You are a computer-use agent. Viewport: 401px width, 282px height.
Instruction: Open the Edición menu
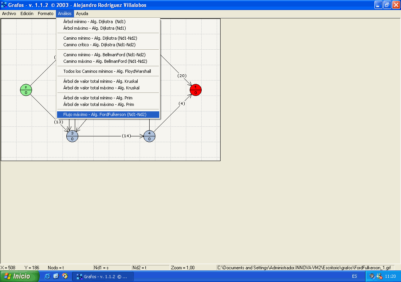(x=27, y=13)
